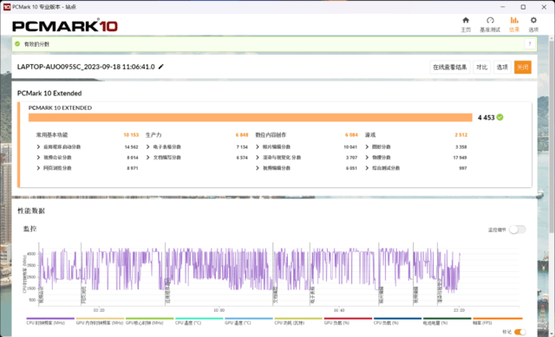Screen dimensions: 555x337
Task: Toggle the markers (标记) switch
Action: [x=520, y=332]
